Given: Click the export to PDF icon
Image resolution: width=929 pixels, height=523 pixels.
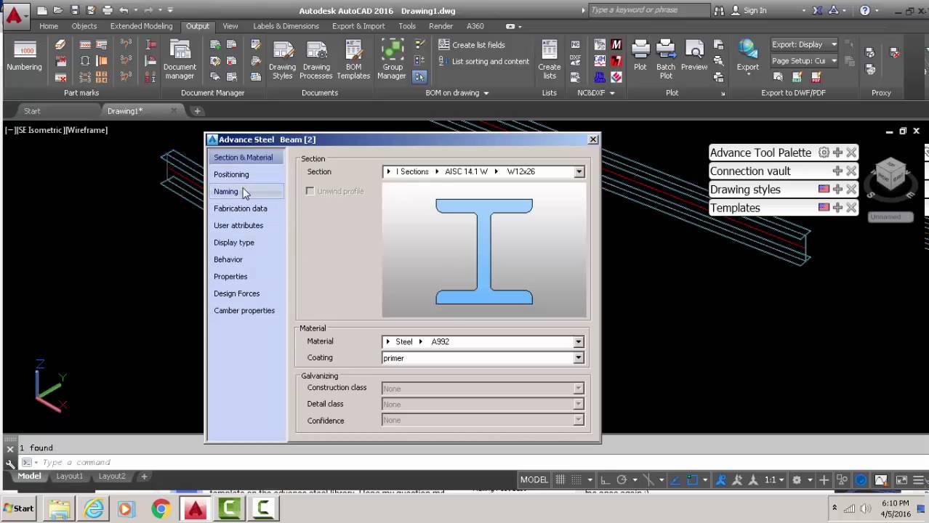Looking at the screenshot, I should tap(816, 76).
